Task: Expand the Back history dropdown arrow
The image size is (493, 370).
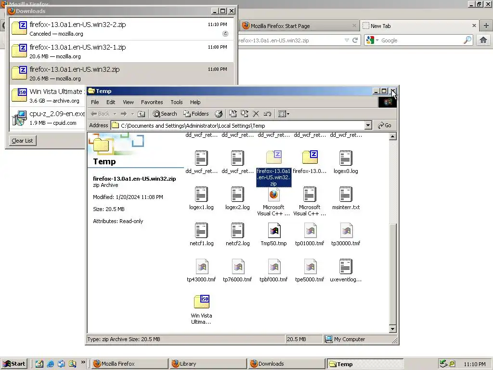Action: [x=115, y=114]
